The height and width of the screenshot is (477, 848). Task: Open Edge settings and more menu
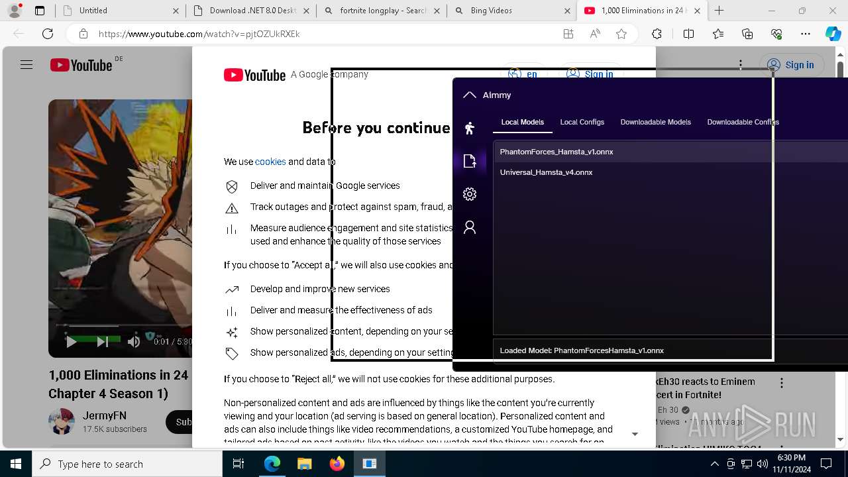point(806,34)
